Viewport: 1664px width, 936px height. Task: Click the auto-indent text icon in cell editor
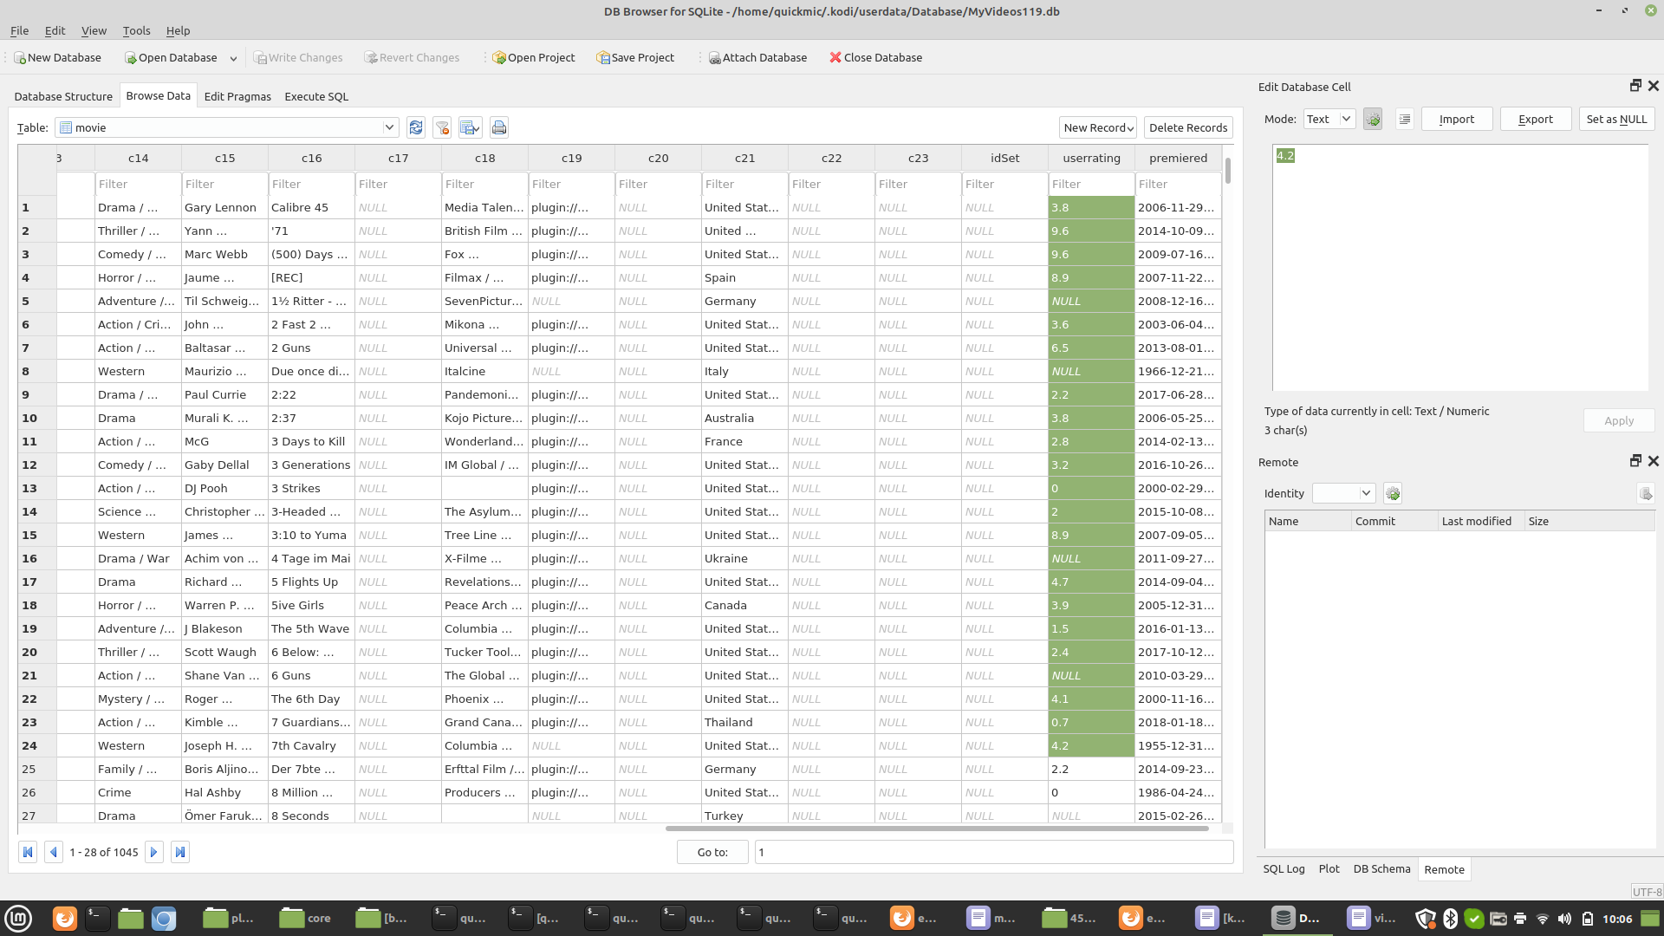point(1405,119)
